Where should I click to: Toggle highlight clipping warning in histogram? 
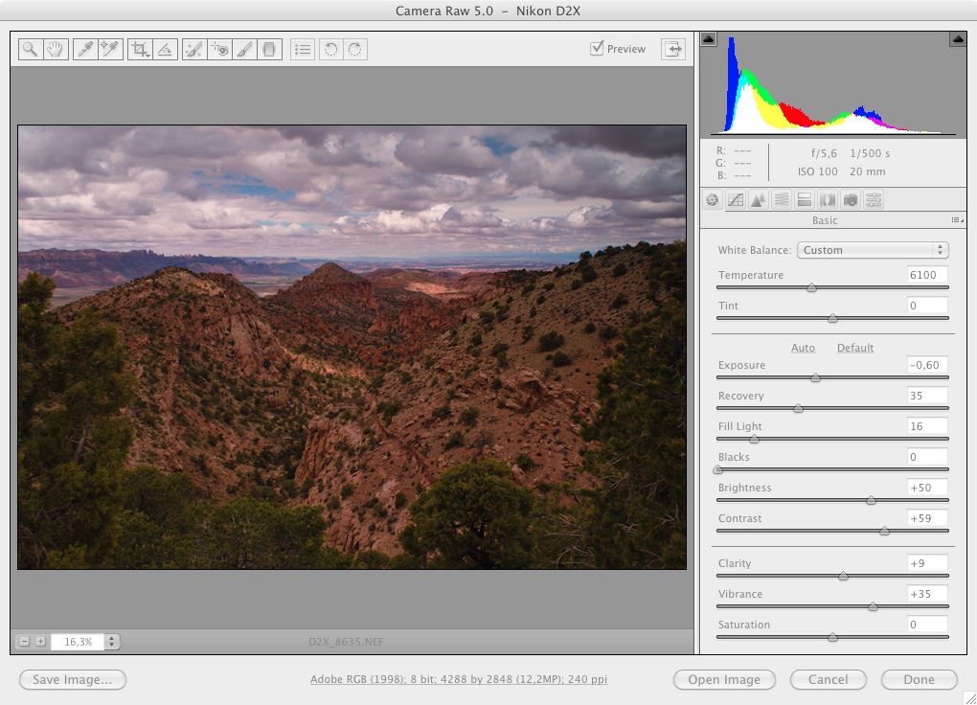click(x=957, y=39)
